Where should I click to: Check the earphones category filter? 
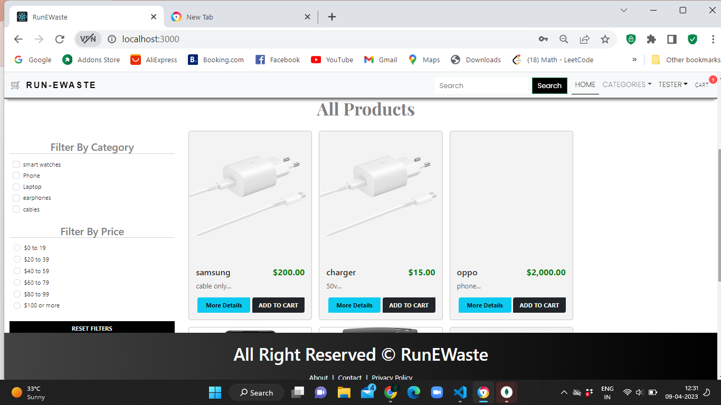[16, 198]
